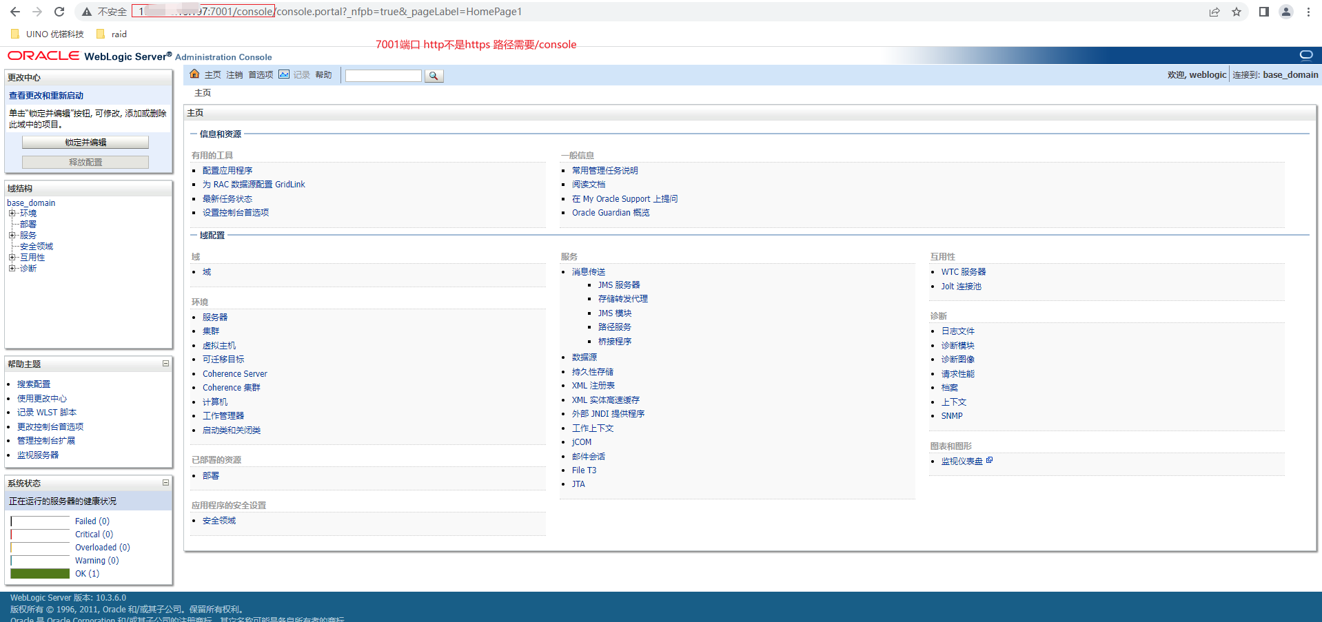
Task: Open the 常用管理任务说明 link
Action: click(x=605, y=171)
